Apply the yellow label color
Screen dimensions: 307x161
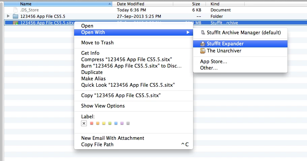[x=104, y=123]
